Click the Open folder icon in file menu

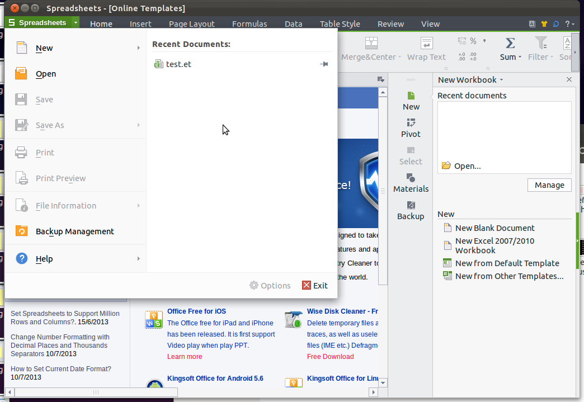(x=21, y=73)
